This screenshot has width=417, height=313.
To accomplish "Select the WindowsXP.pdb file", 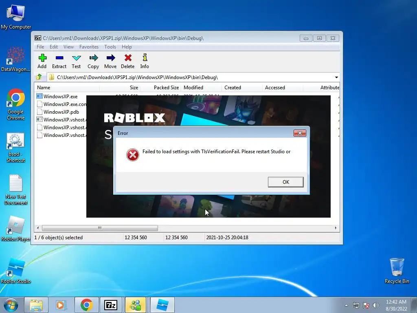I will tap(61, 112).
